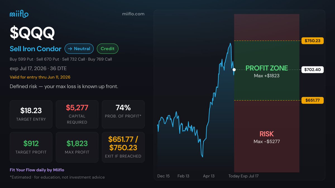
Task: Click the $18.23 Target Entry card
Action: [31, 114]
